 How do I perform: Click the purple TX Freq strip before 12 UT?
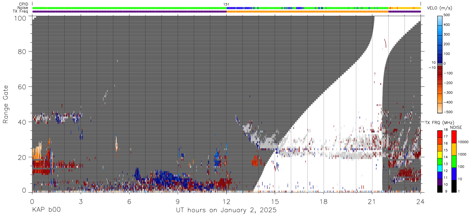pos(129,11)
